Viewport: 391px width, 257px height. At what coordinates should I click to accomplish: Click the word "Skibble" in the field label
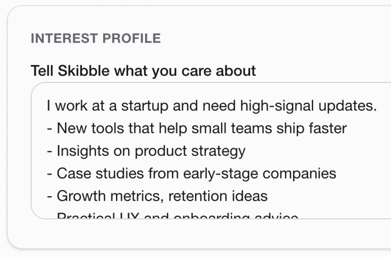pyautogui.click(x=84, y=71)
